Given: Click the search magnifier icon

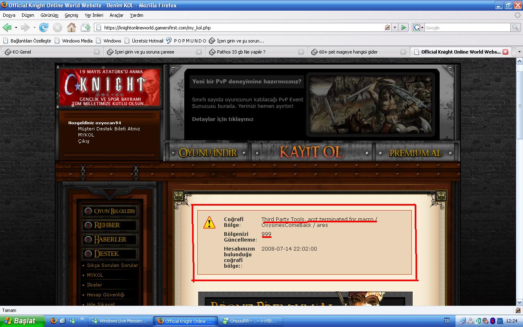Looking at the screenshot, I should point(516,27).
